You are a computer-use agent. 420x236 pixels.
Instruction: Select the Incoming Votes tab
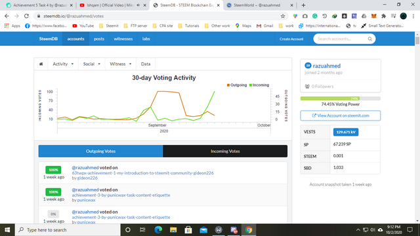pyautogui.click(x=225, y=151)
